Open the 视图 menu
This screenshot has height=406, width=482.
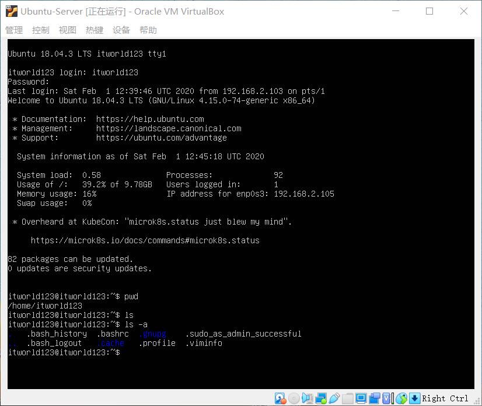67,30
